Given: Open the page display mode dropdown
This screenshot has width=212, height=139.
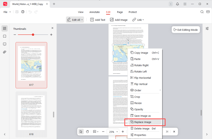Looking at the screenshot, I should click(x=96, y=131).
